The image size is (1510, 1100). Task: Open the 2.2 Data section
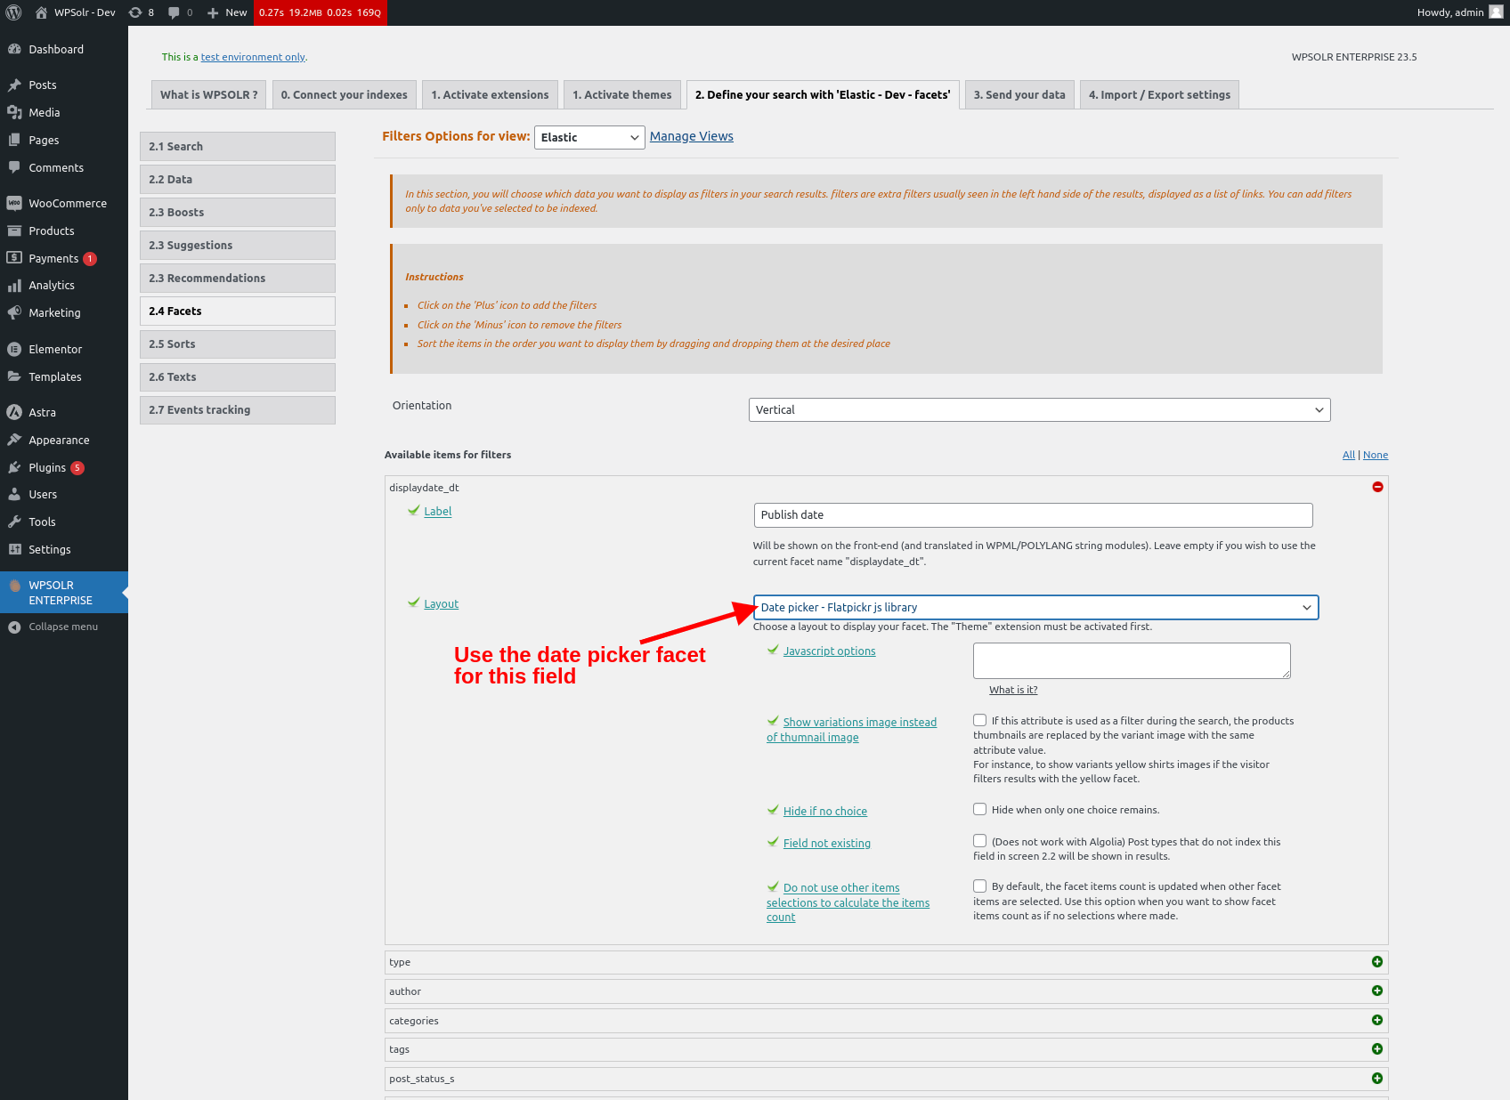238,179
